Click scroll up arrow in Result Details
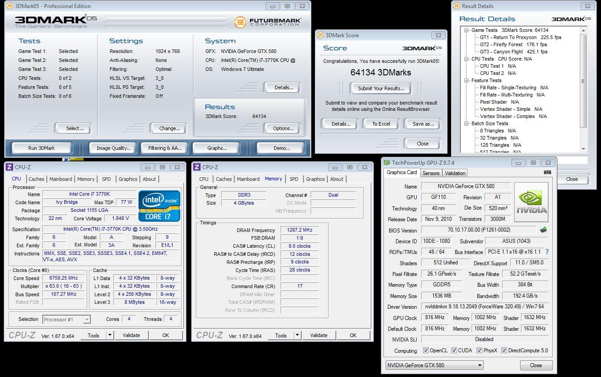Viewport: 601px width, 377px height. 583,30
